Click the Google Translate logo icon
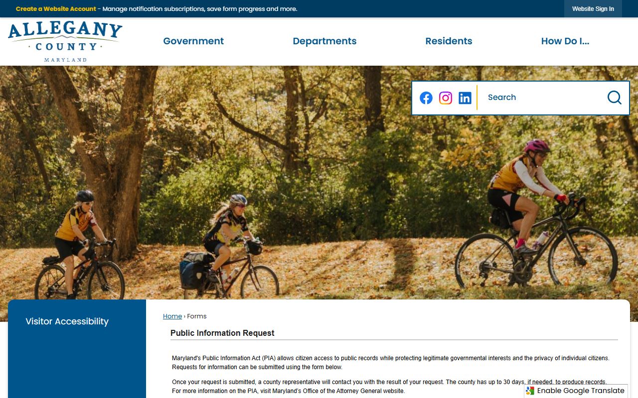 (x=530, y=391)
